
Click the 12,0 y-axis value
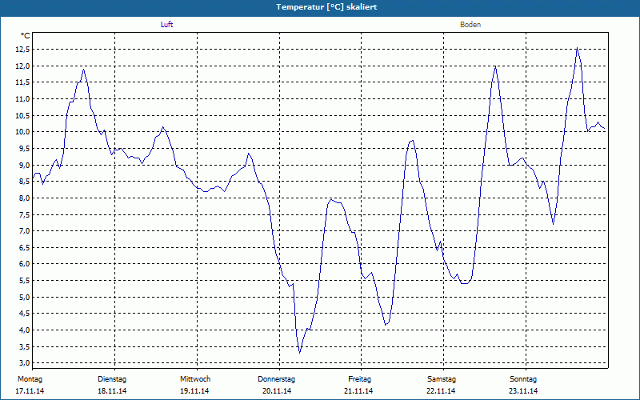[23, 66]
